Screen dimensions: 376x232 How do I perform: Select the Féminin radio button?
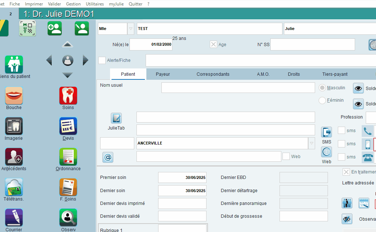point(322,100)
